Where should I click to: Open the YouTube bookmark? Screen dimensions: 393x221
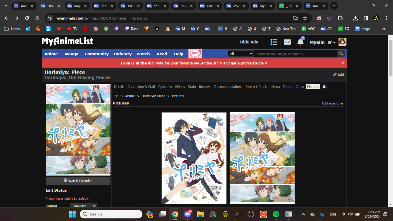(x=59, y=29)
